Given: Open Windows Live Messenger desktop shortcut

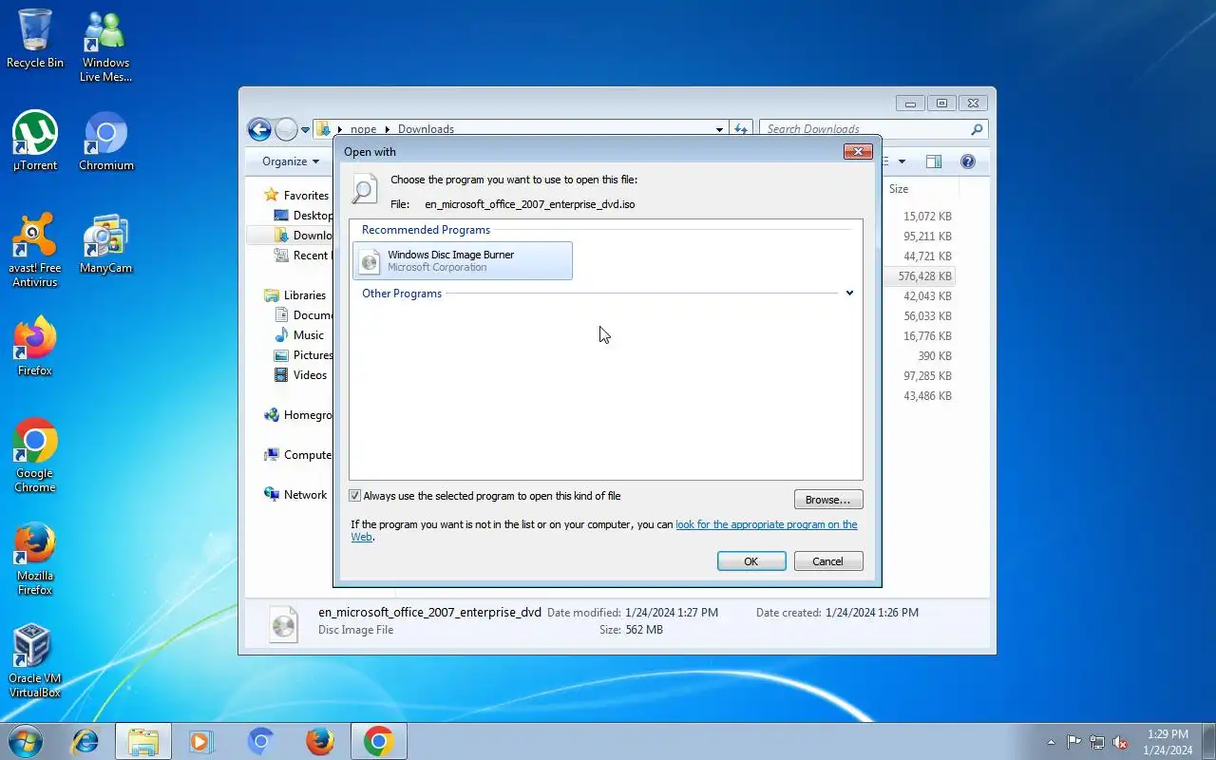Looking at the screenshot, I should click(105, 46).
